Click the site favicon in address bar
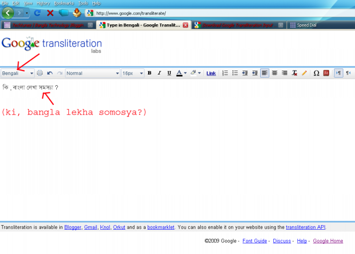 pos(90,13)
